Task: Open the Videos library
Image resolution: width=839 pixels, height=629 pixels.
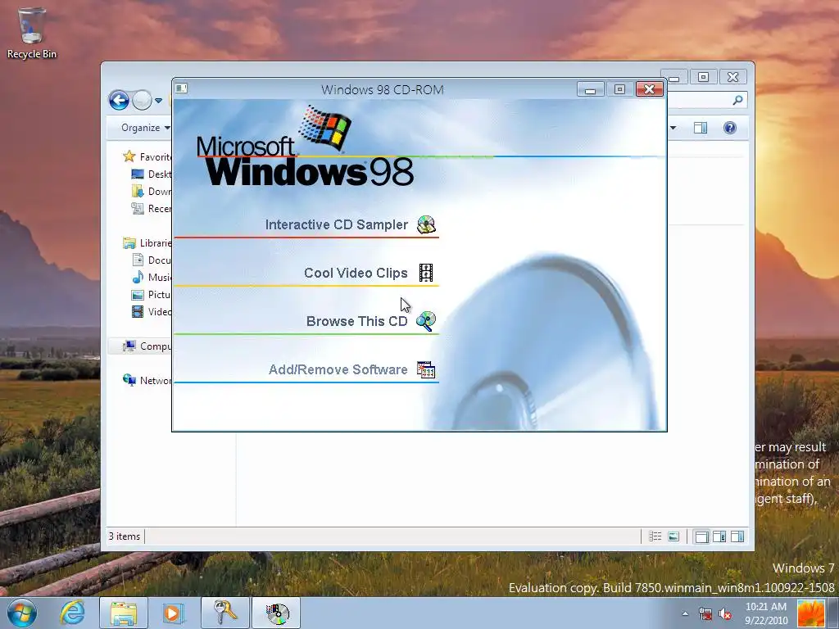Action: pyautogui.click(x=152, y=312)
